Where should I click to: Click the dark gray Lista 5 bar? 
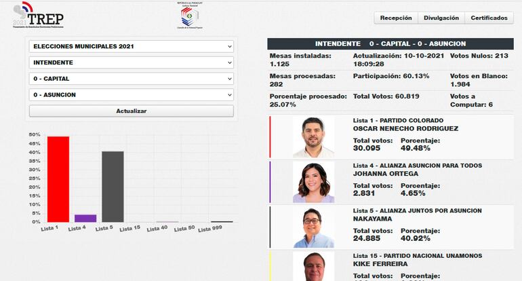pyautogui.click(x=113, y=187)
